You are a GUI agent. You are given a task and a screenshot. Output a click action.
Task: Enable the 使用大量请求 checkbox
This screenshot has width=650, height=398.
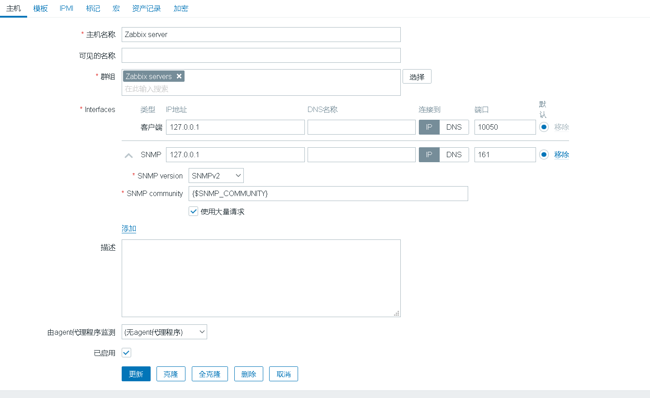tap(194, 211)
